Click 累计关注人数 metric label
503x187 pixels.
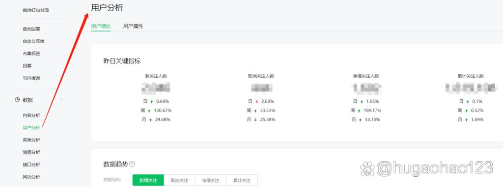click(471, 76)
